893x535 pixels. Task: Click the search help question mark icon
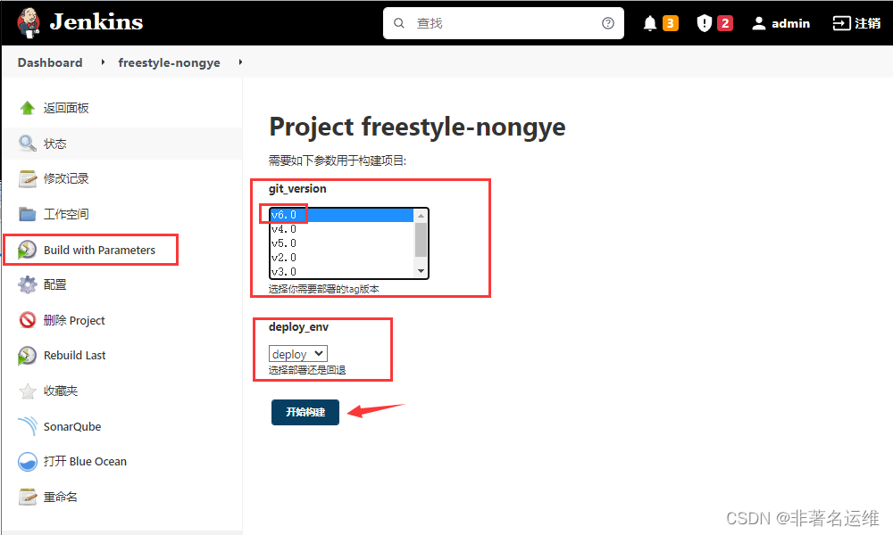coord(607,23)
